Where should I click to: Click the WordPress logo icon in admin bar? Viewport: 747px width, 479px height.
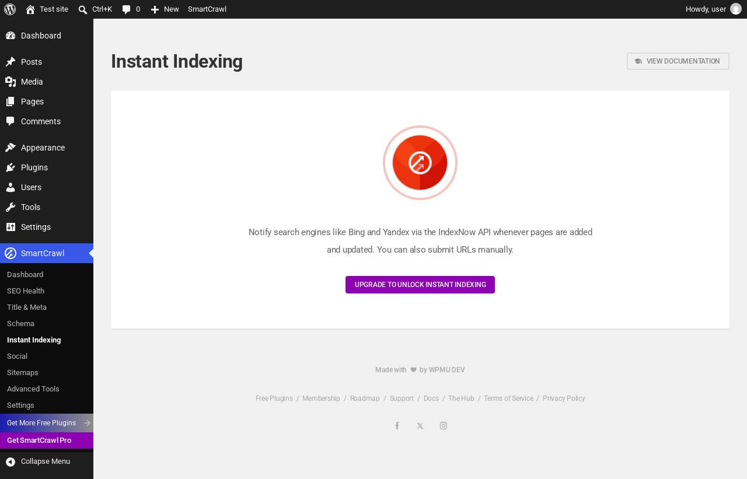[10, 9]
